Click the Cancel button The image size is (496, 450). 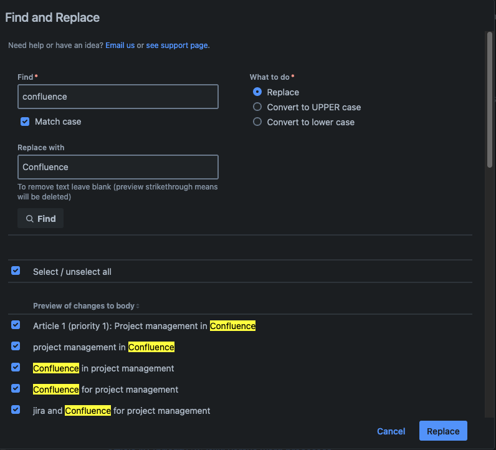click(391, 431)
